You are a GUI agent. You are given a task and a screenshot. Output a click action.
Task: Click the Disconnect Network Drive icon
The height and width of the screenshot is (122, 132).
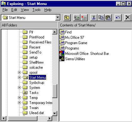[x=84, y=18]
